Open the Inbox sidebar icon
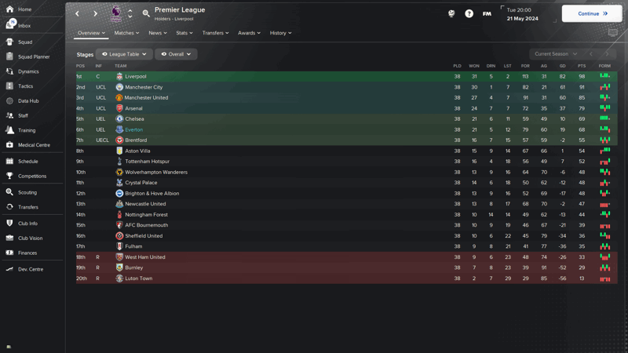Viewport: 628px width, 353px height. pos(10,24)
